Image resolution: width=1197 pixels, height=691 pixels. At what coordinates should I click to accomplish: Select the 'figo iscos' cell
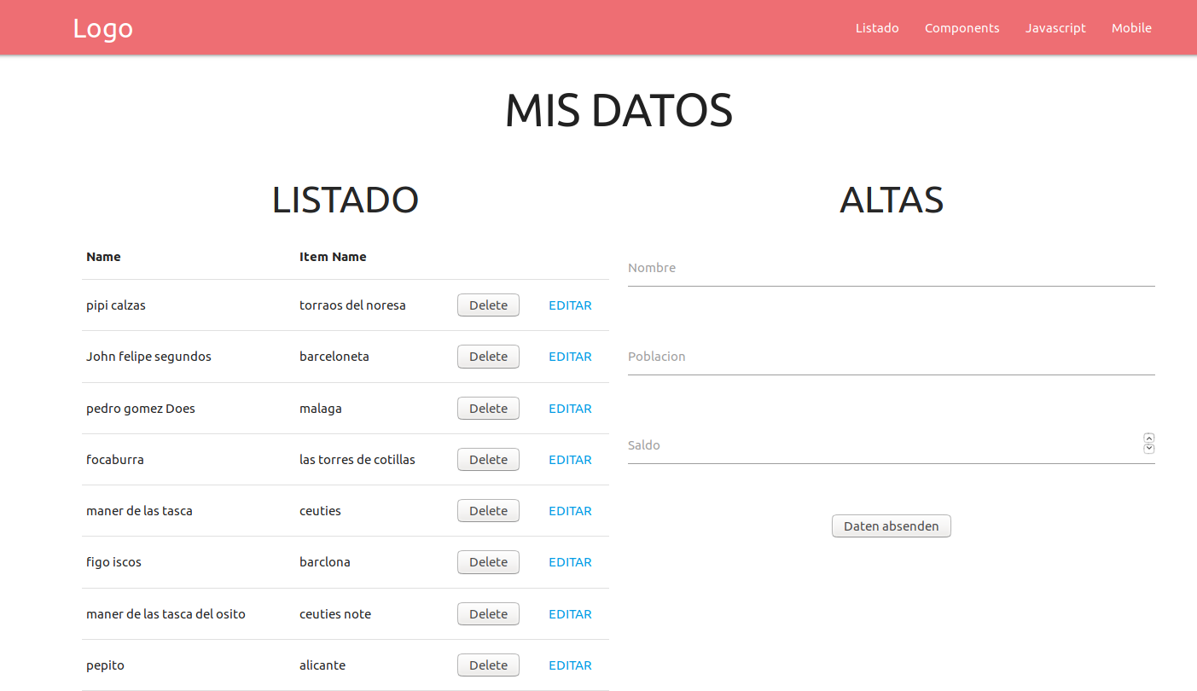click(113, 562)
